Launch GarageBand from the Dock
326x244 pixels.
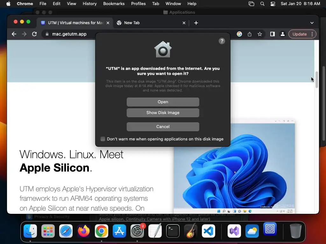click(x=191, y=231)
